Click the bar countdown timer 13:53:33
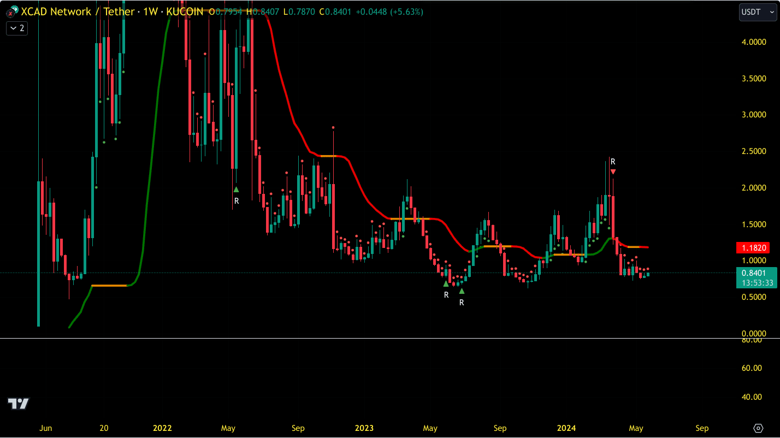Viewport: 780px width, 438px height. click(x=757, y=283)
